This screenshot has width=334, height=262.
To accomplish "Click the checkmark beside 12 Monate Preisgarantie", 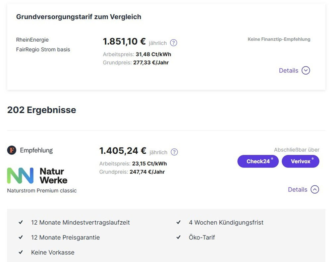I will point(21,237).
